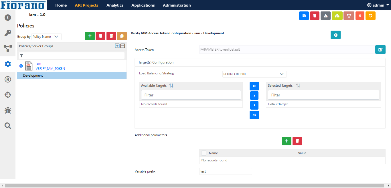Collapse the iam VERIFY_IAM_TOKEN tree node
This screenshot has height=188, width=391.
(x=21, y=66)
